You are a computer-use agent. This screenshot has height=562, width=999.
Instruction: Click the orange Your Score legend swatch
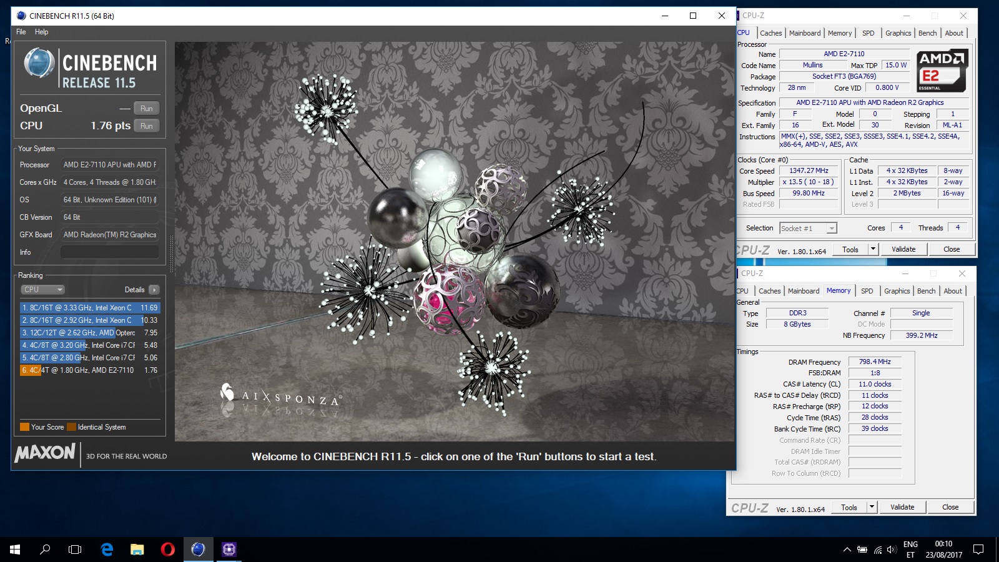point(24,427)
